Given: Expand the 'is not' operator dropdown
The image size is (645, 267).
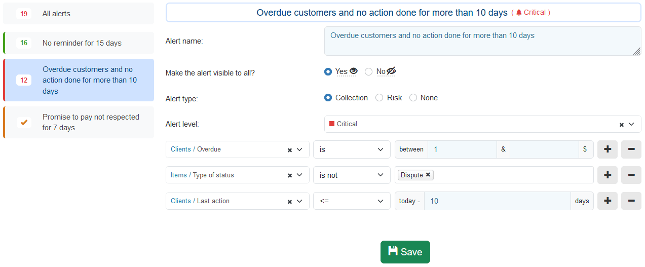Looking at the screenshot, I should click(352, 175).
